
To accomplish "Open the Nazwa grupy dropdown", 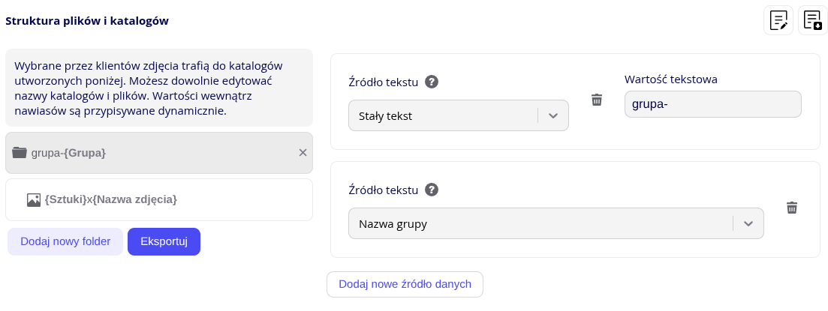I will pos(540,223).
